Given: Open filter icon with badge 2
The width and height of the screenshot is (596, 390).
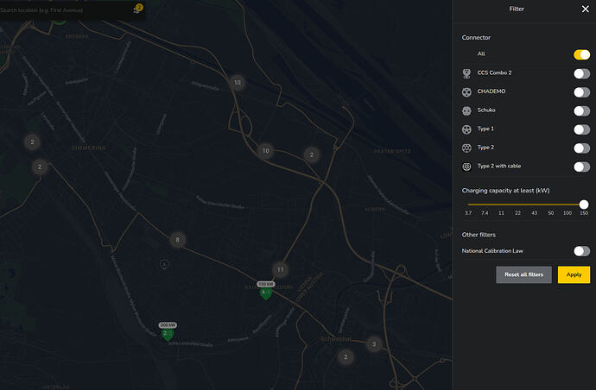Looking at the screenshot, I should pos(137,9).
